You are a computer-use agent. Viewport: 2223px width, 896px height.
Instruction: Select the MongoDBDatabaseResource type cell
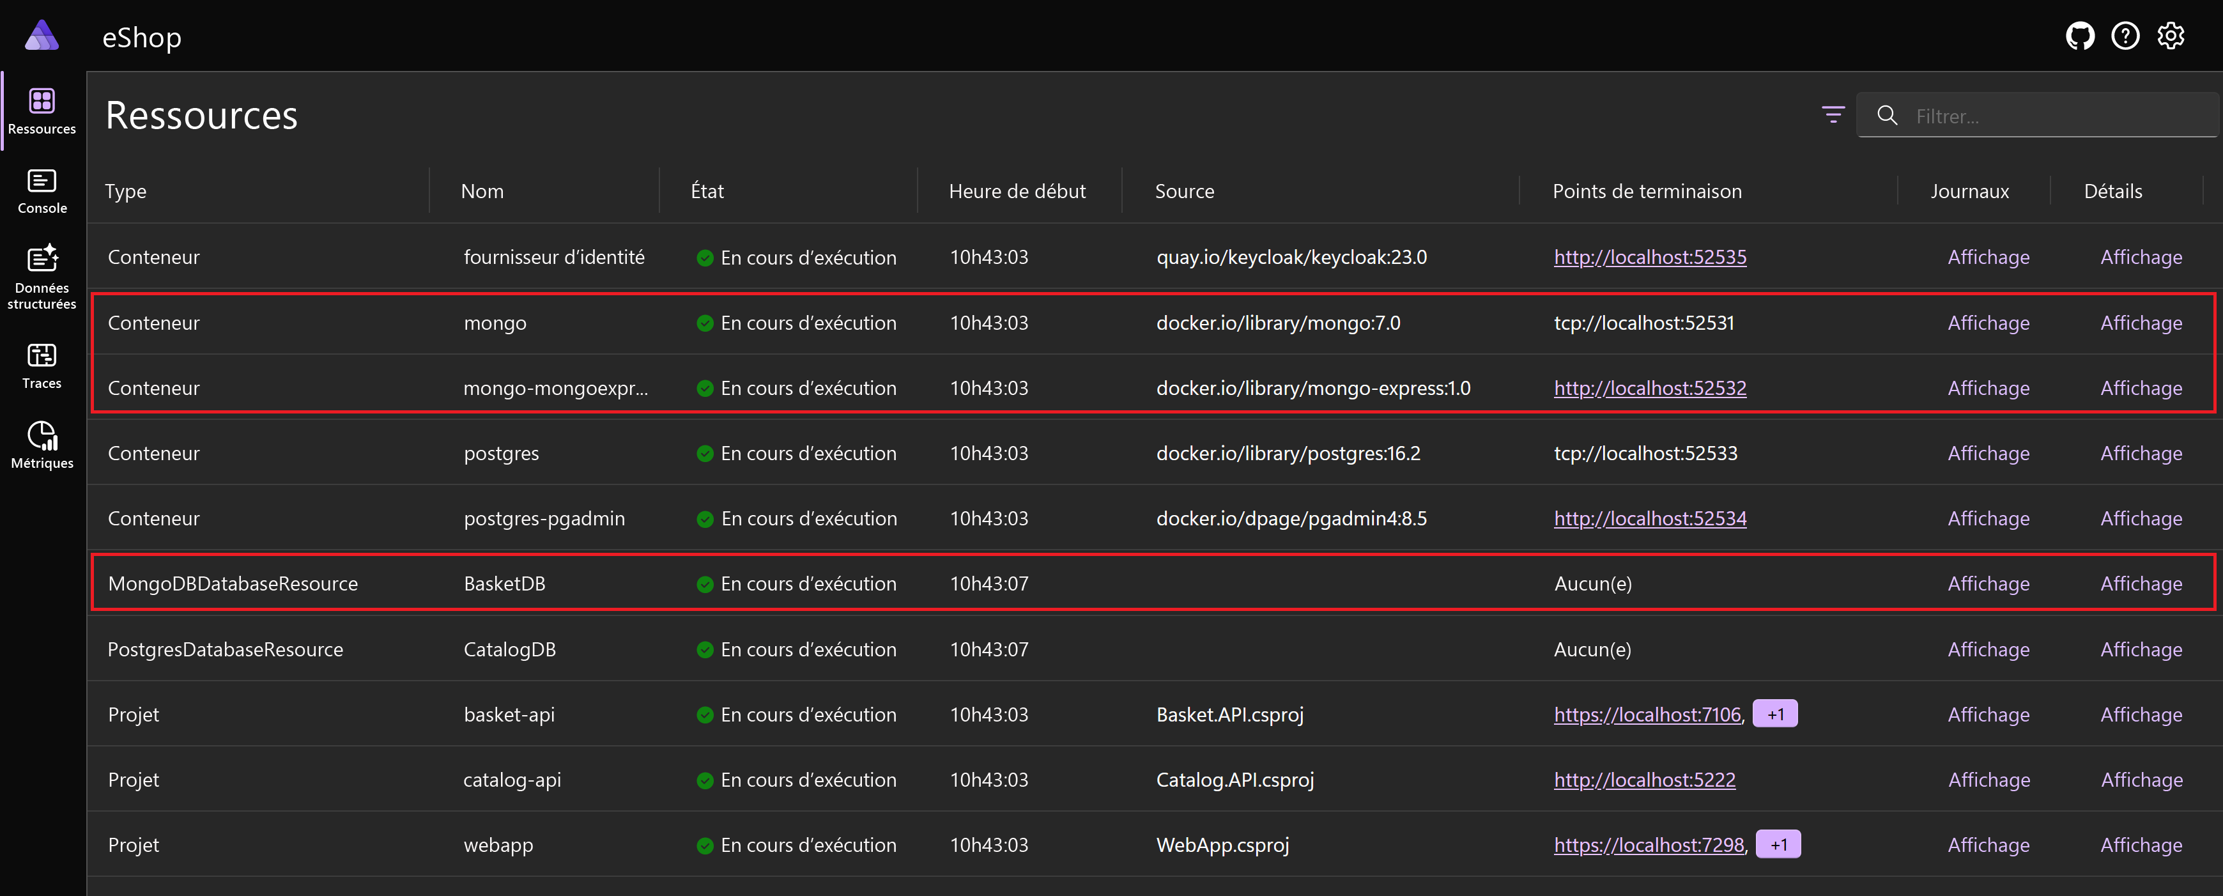click(x=232, y=584)
